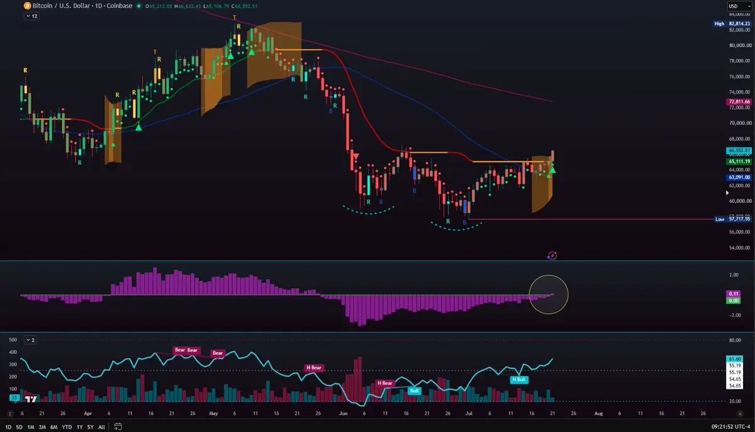Click the Aug label on date axis
This screenshot has width=755, height=432.
pos(598,413)
